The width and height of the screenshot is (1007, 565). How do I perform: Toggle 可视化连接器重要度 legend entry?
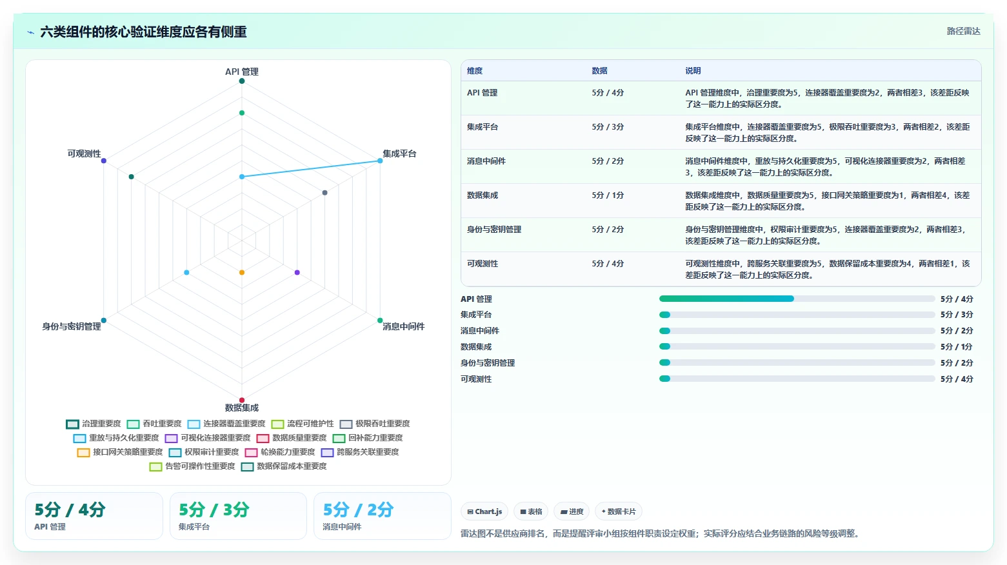coord(208,438)
